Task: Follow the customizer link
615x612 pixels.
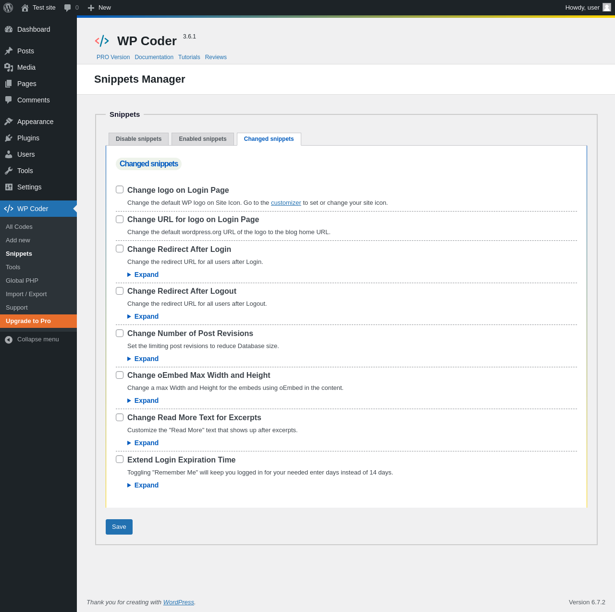Action: pyautogui.click(x=286, y=203)
